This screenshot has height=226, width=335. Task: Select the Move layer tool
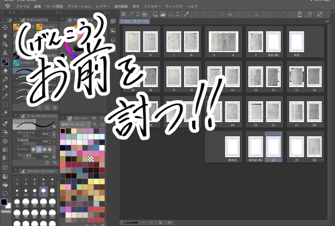(5, 27)
